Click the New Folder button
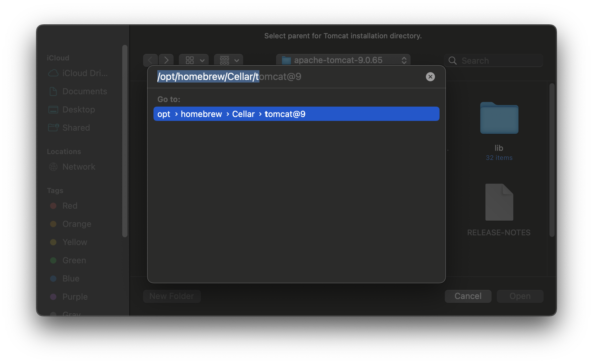 (x=172, y=296)
